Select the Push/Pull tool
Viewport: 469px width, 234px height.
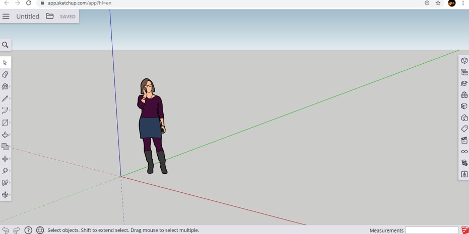5,135
